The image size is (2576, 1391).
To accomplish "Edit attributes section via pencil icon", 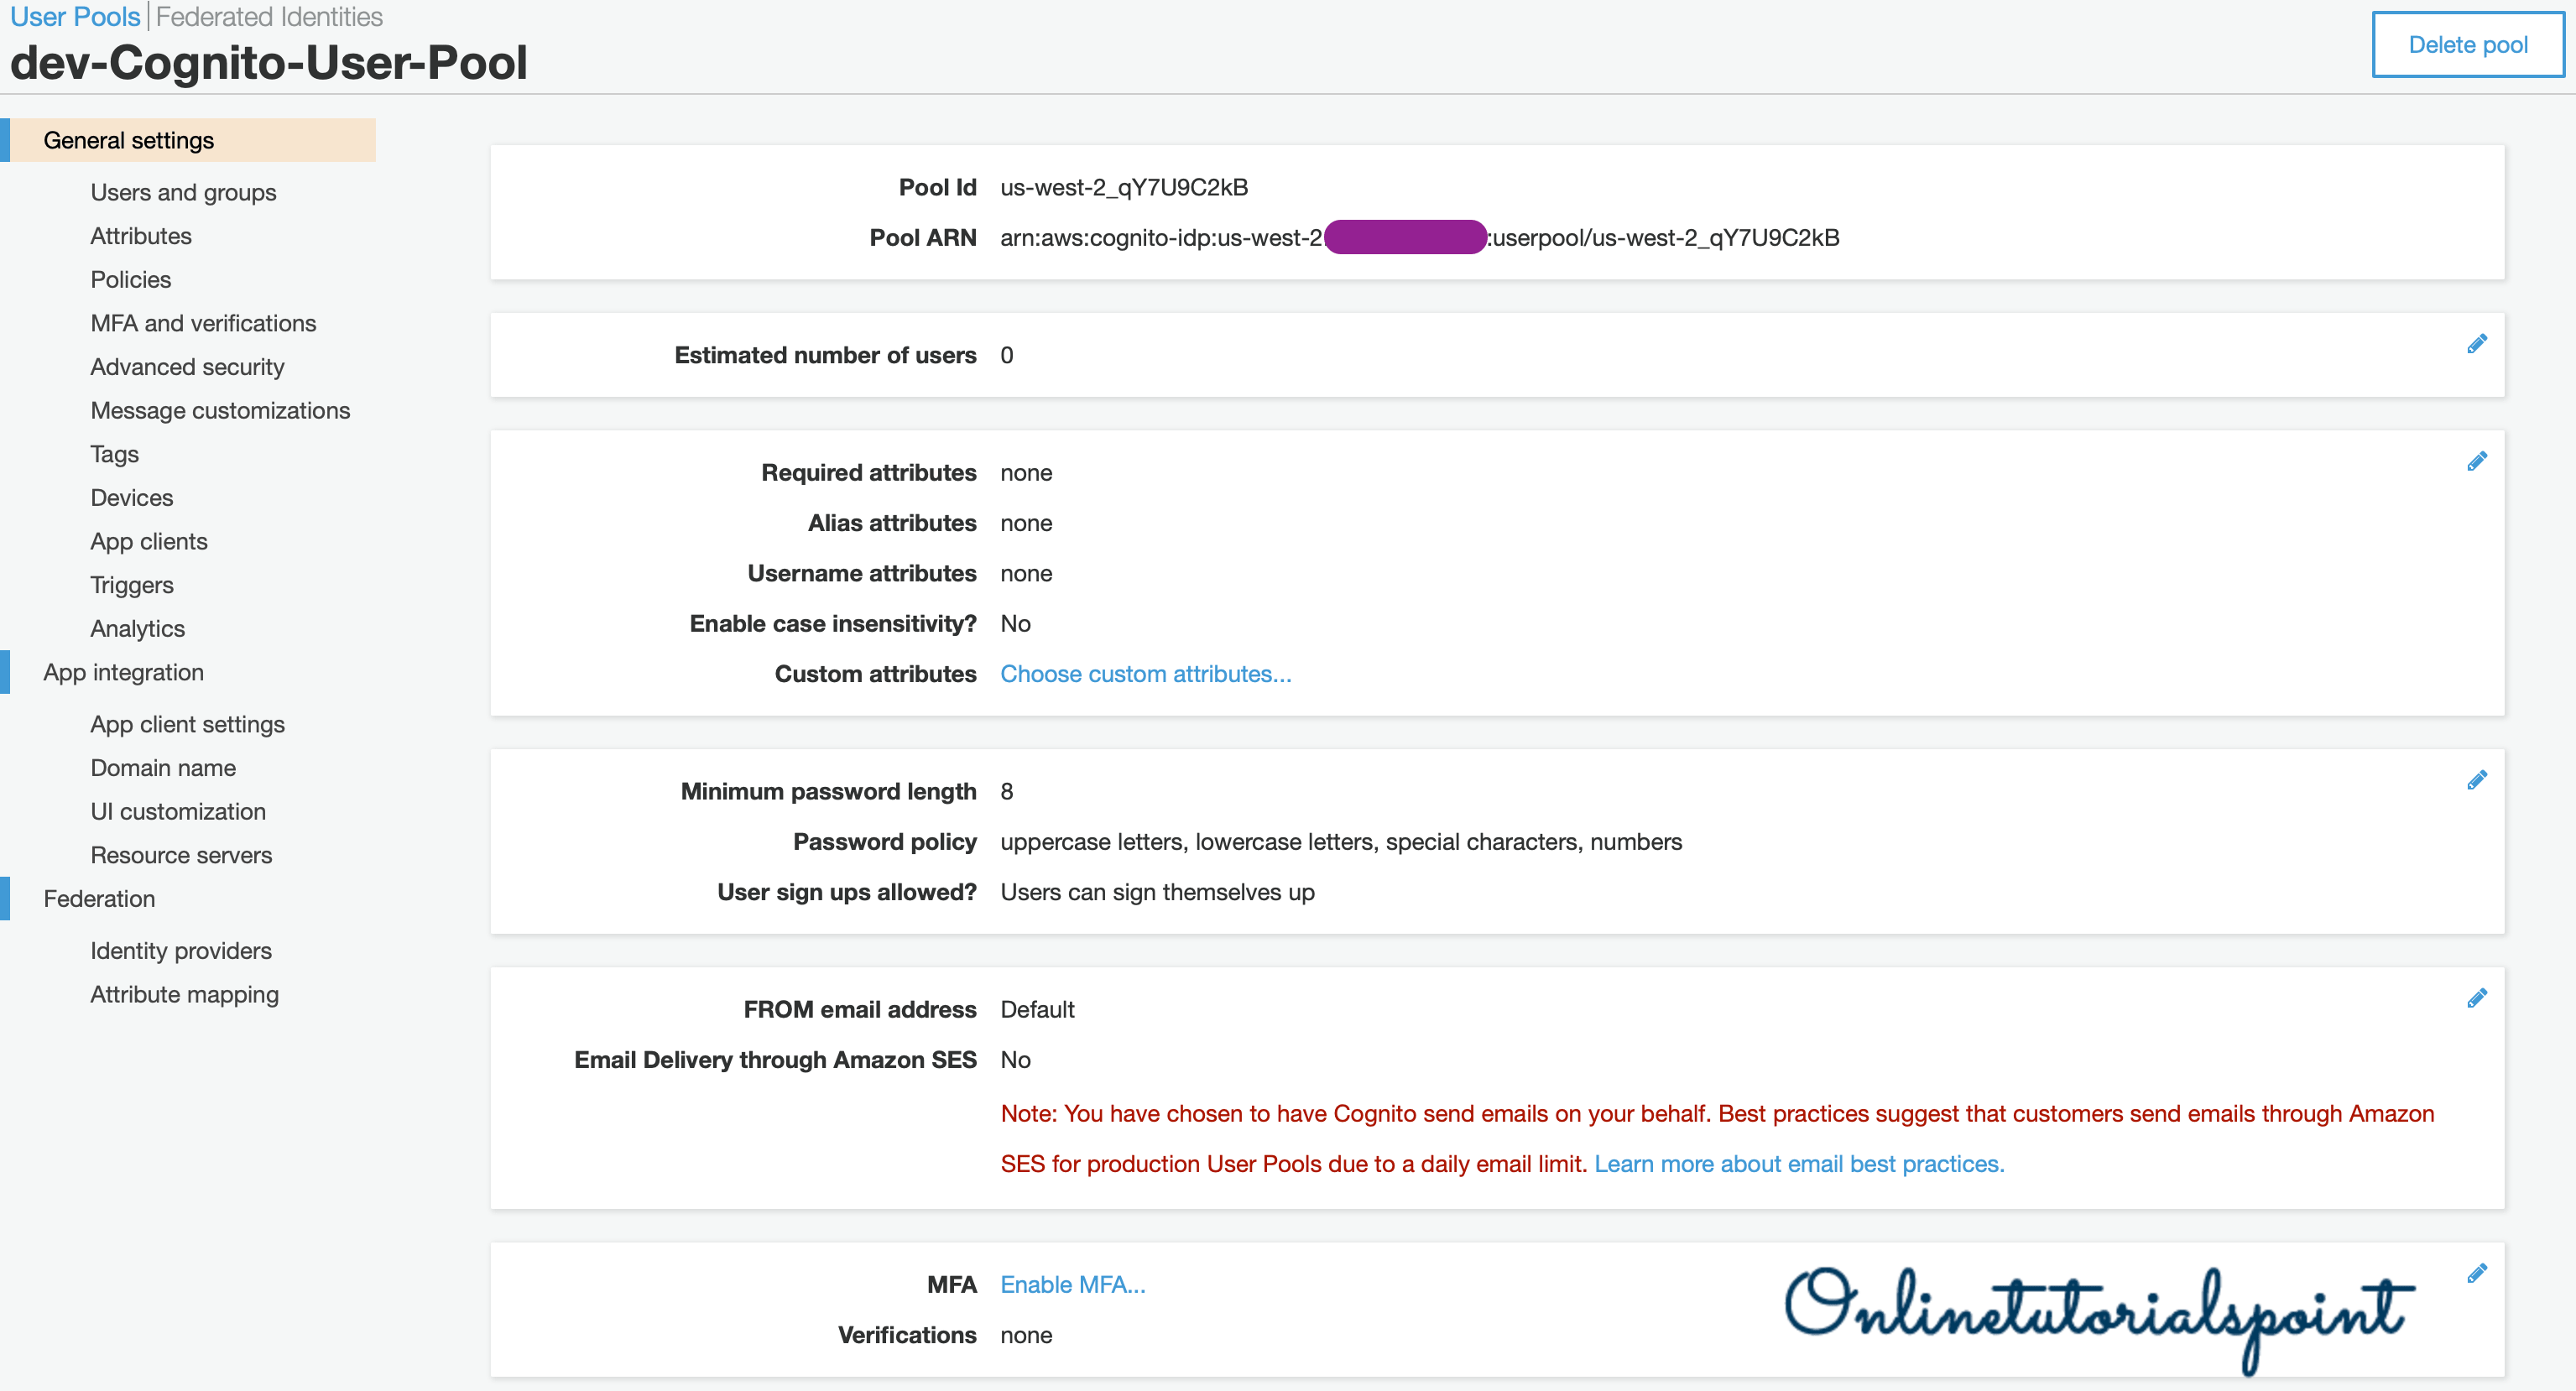I will coord(2476,461).
